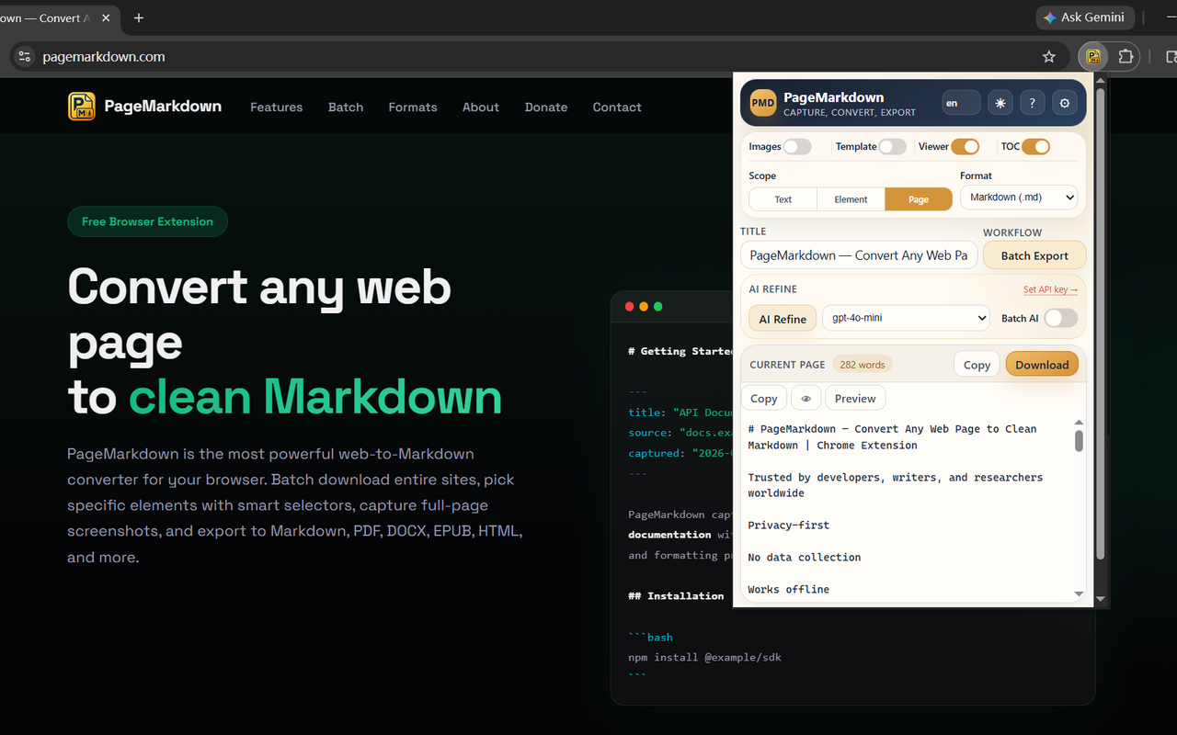The width and height of the screenshot is (1177, 735).
Task: Click the red dot in code window
Action: click(x=629, y=307)
